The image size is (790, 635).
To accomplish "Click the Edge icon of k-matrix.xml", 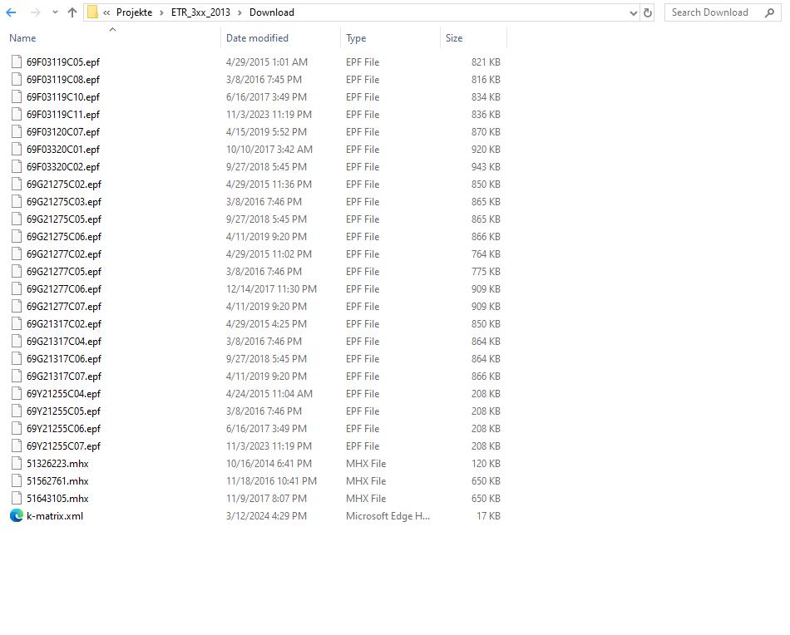I will point(17,515).
